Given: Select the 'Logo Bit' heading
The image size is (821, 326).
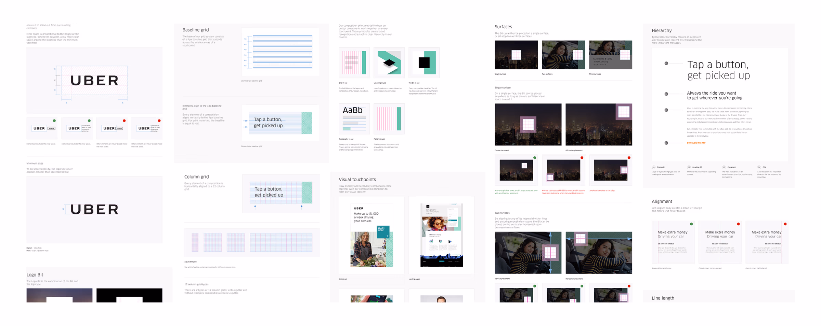Looking at the screenshot, I should click(x=35, y=275).
